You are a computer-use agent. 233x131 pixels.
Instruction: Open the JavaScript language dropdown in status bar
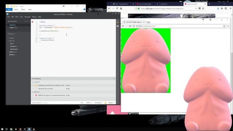(99, 103)
